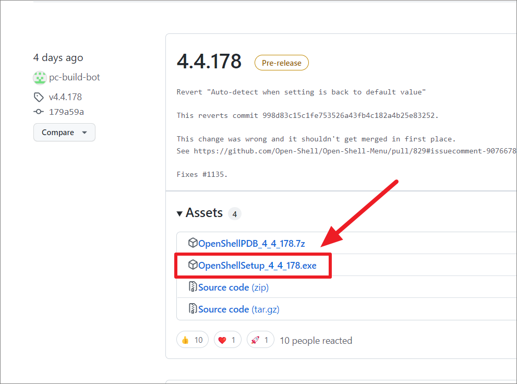Open commit 179a59a
This screenshot has width=517, height=384.
(66, 112)
